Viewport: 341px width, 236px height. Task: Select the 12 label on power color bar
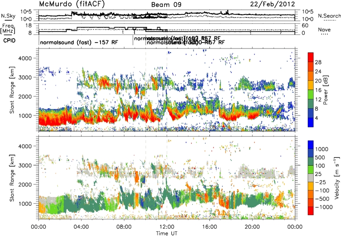coord(318,100)
